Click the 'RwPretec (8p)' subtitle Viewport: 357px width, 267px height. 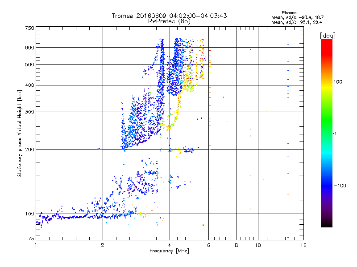169,21
